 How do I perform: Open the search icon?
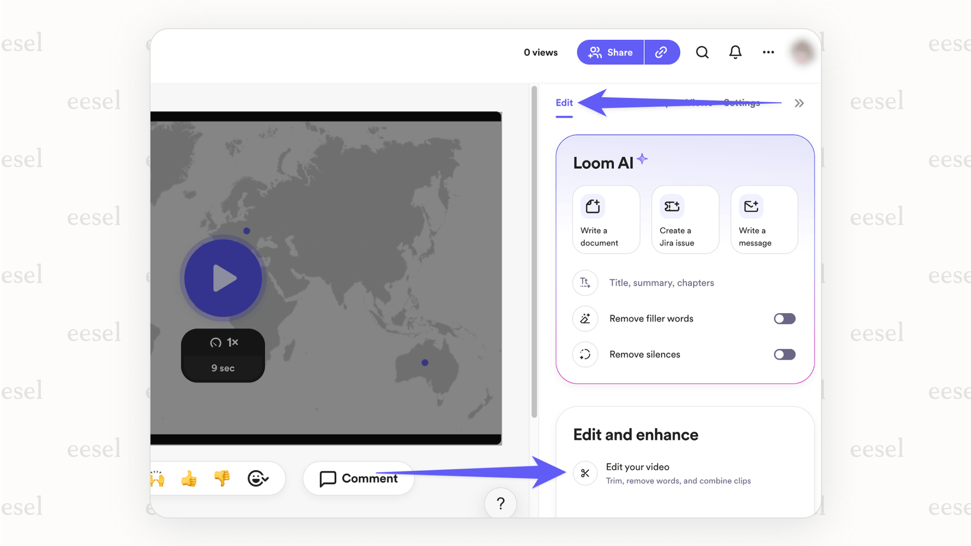[x=702, y=52]
